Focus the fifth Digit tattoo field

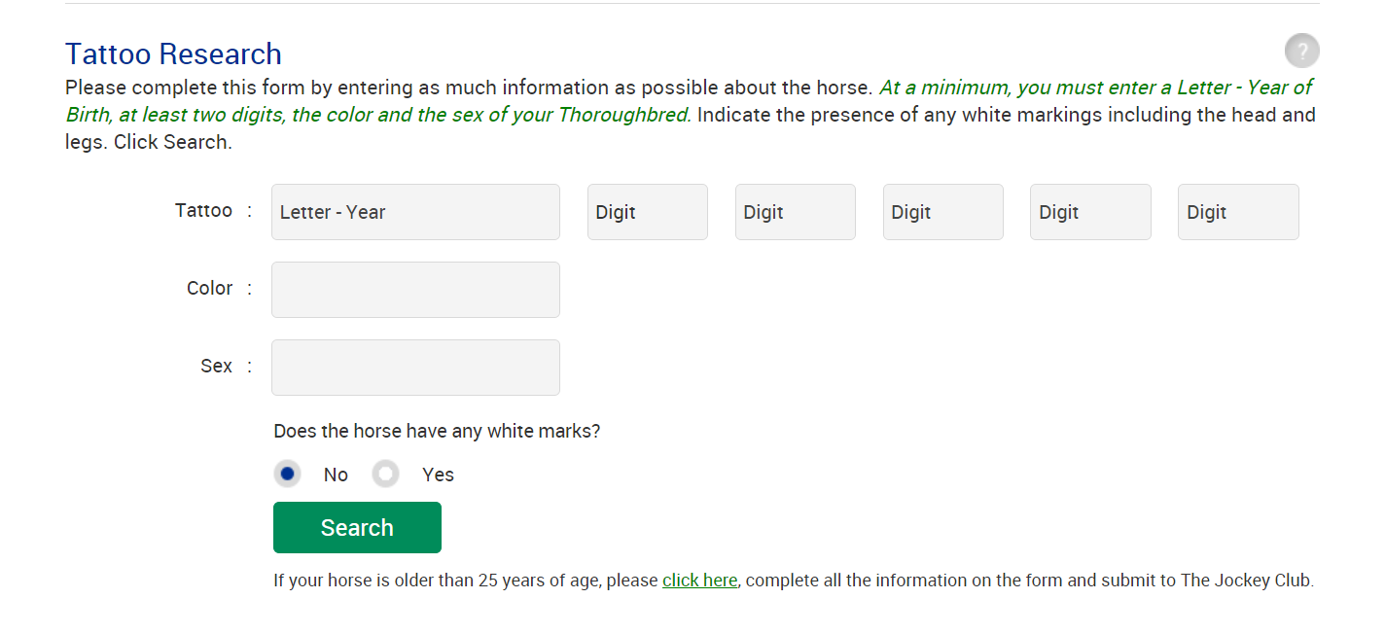point(1238,212)
